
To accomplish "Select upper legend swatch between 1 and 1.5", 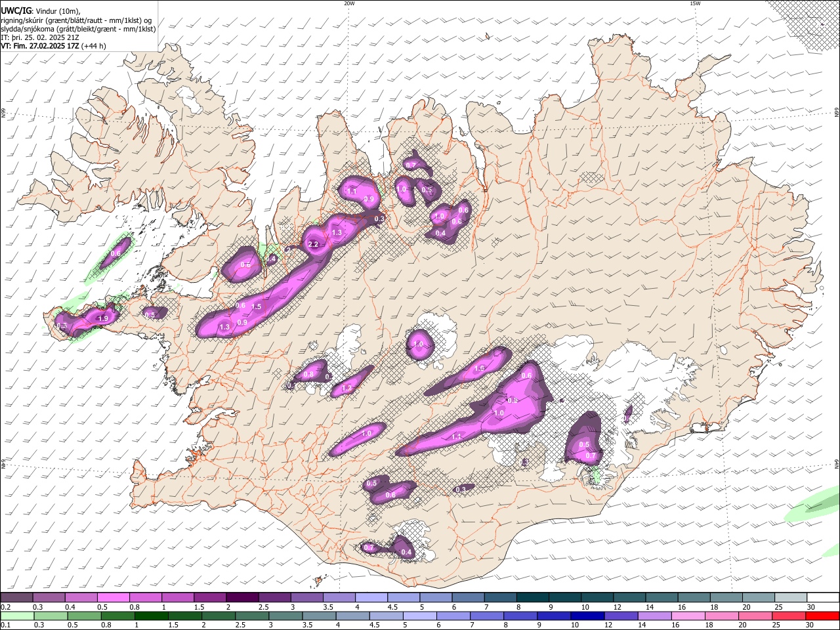I will [x=177, y=598].
